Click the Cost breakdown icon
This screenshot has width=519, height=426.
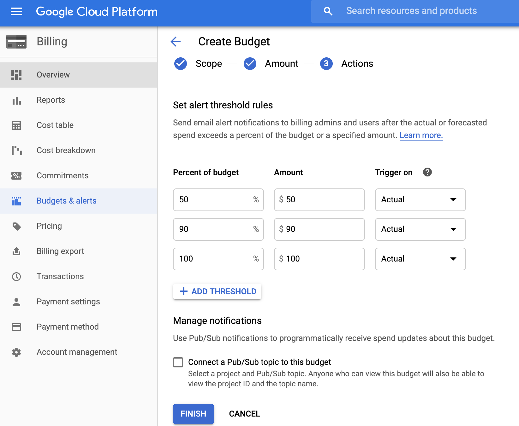pos(16,150)
